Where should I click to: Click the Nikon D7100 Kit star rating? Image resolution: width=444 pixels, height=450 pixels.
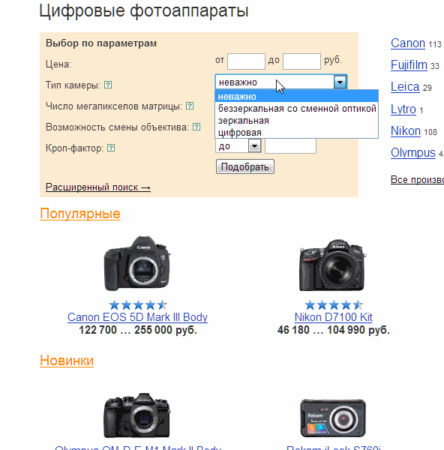[x=334, y=304]
